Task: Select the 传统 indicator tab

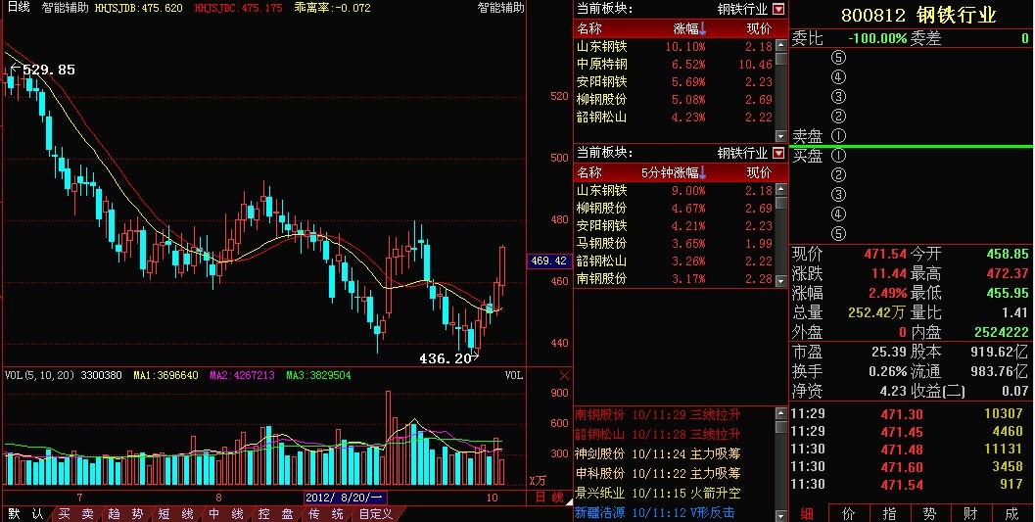Action: click(325, 514)
